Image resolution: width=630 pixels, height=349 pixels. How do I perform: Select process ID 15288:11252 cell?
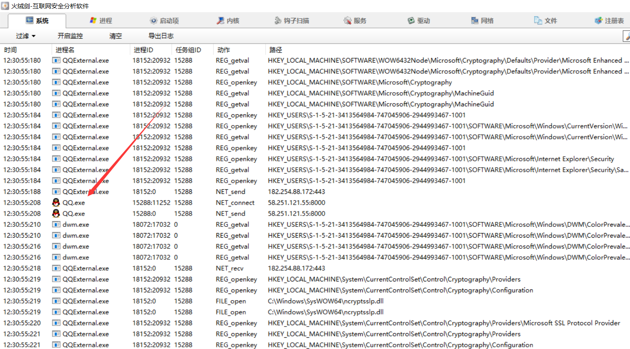click(151, 203)
